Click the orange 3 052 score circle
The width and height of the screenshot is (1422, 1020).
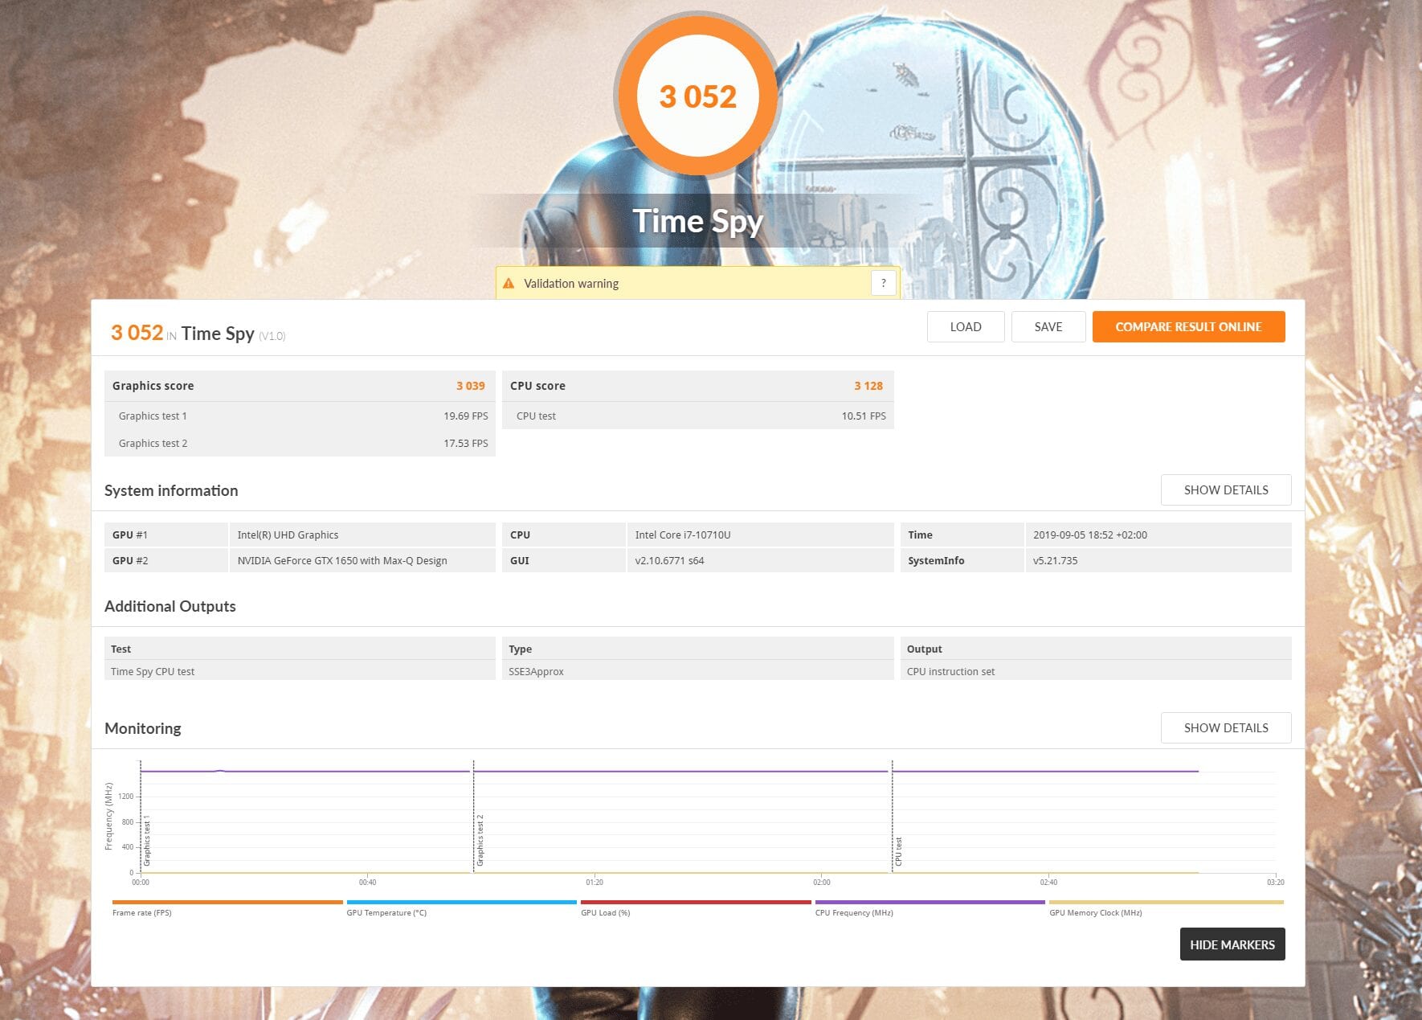(697, 96)
